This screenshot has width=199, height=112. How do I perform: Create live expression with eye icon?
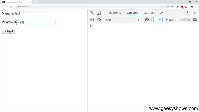pos(146,20)
